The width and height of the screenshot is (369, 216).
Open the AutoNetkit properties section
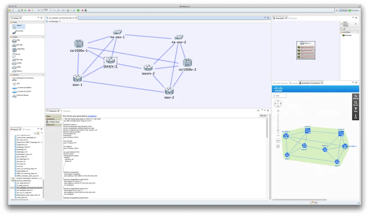53,119
